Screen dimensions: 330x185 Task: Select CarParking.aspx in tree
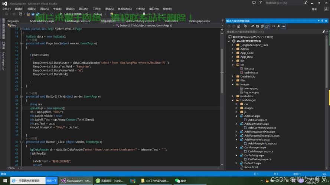(x=254, y=155)
